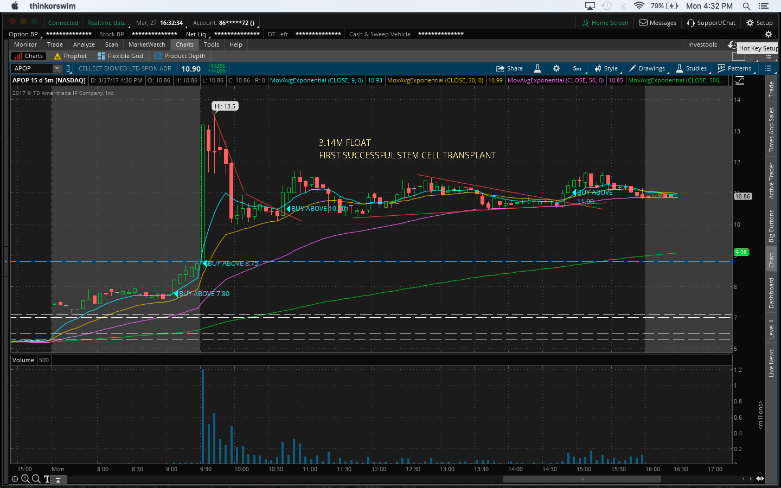Open the 5m timeframe dropdown

tap(577, 68)
